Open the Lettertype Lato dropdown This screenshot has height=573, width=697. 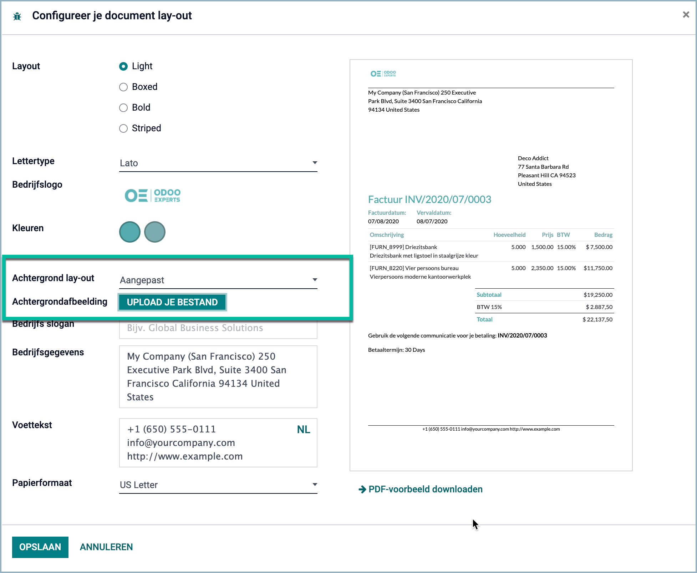coord(218,163)
